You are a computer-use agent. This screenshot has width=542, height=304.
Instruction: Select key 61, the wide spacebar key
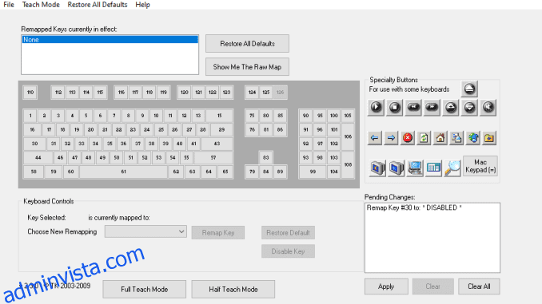pyautogui.click(x=123, y=172)
